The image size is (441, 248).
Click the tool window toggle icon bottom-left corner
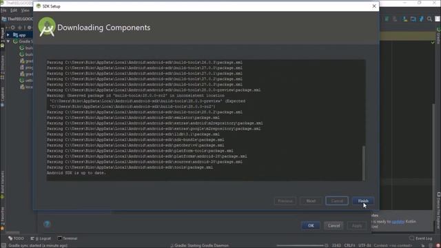click(x=3, y=245)
